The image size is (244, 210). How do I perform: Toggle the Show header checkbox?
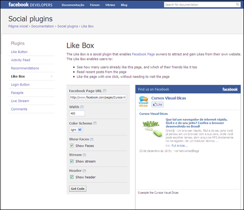tap(72, 177)
